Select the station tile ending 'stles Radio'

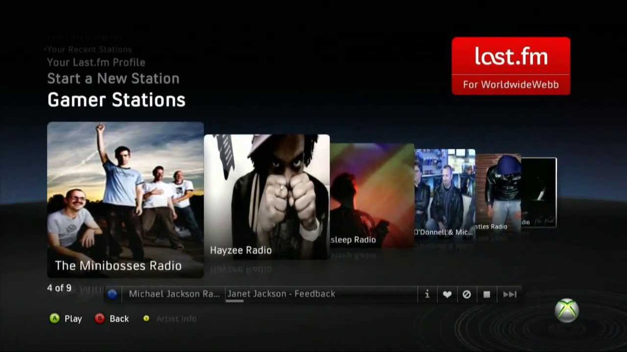tap(498, 193)
